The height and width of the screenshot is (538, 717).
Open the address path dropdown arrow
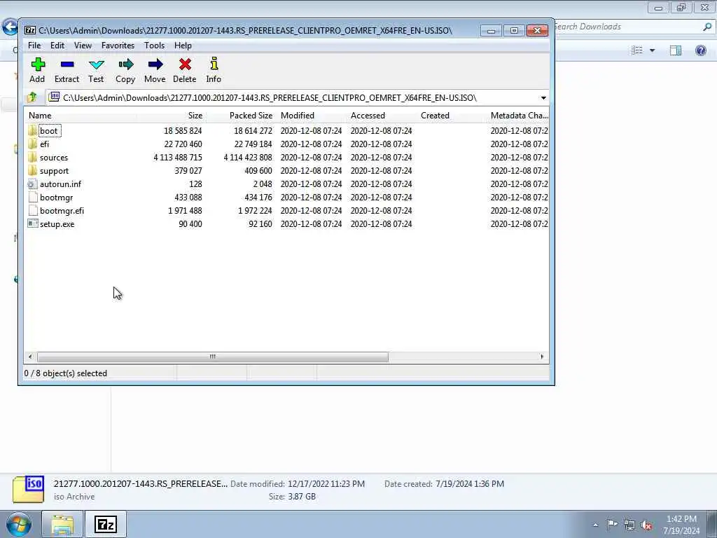543,97
